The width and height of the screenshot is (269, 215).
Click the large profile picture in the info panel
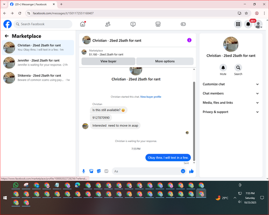point(231,44)
